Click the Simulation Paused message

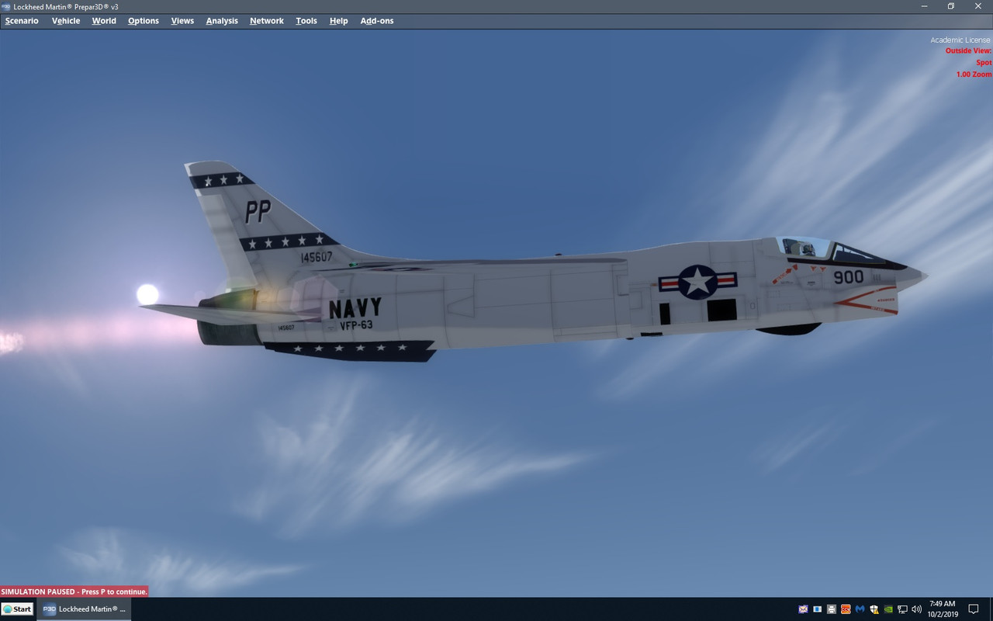point(74,592)
